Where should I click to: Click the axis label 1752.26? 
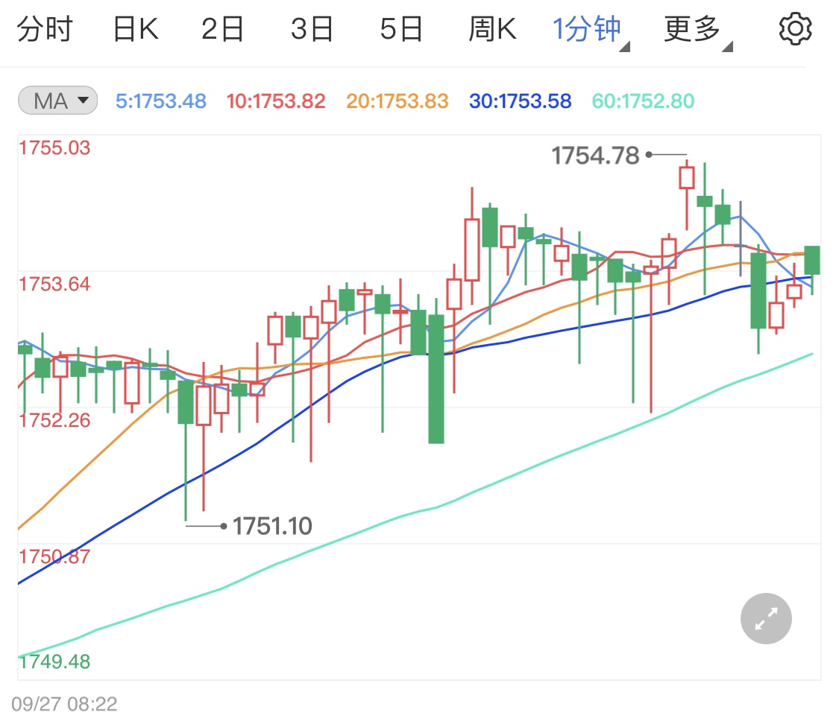click(x=54, y=421)
